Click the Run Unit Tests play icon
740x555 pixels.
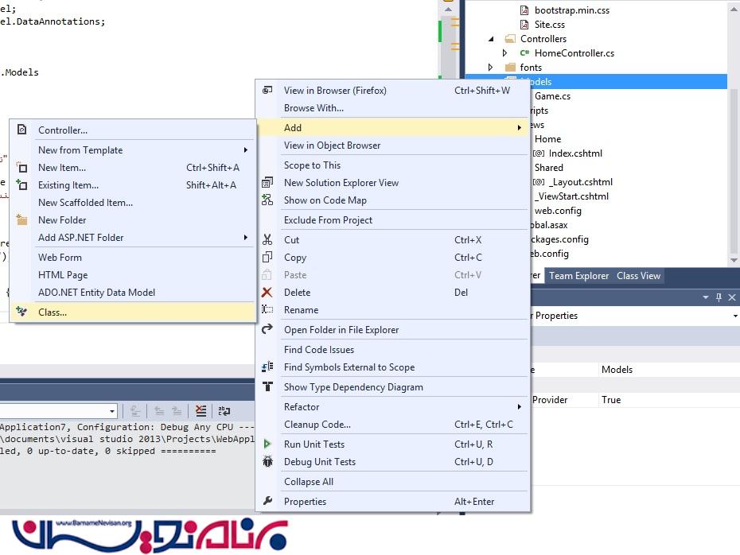267,444
